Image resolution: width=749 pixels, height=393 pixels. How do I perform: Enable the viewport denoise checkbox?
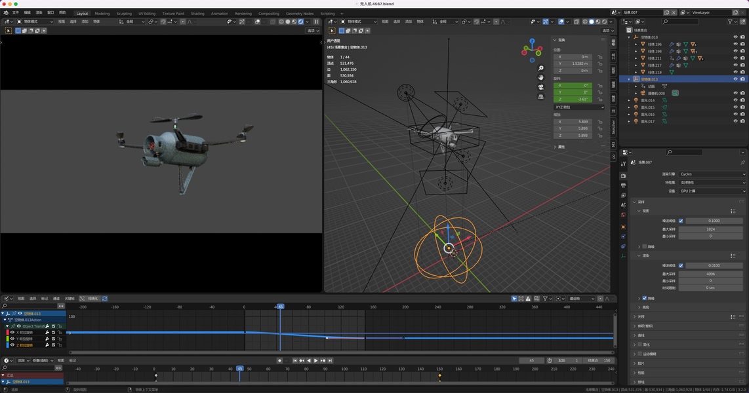[644, 246]
